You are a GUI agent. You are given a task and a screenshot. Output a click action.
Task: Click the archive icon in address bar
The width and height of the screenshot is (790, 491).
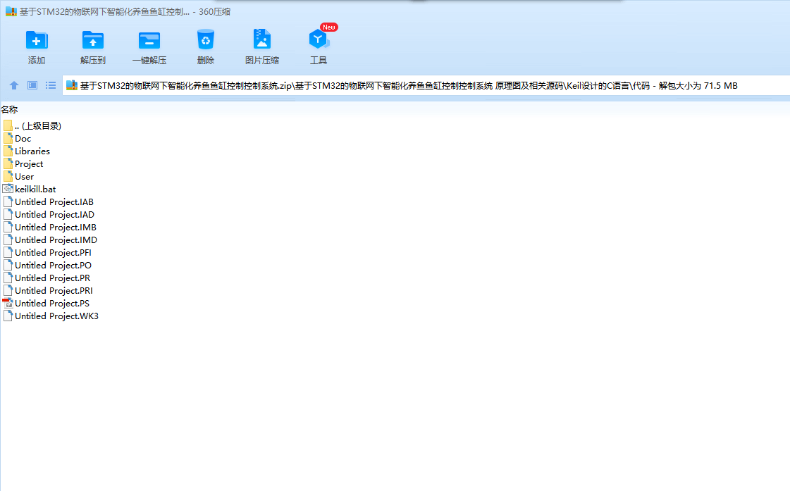pos(72,86)
